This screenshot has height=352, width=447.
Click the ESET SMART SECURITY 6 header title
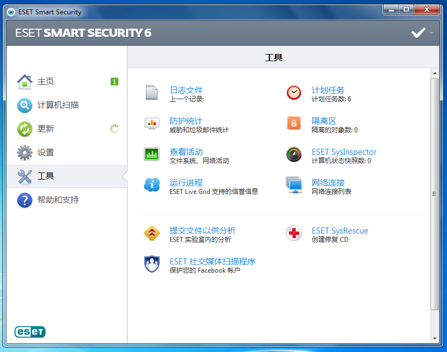pos(83,33)
